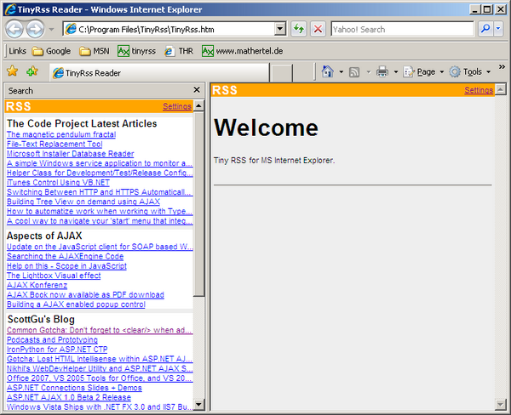Close the Search side panel
Screen dimensions: 511x415
(197, 89)
